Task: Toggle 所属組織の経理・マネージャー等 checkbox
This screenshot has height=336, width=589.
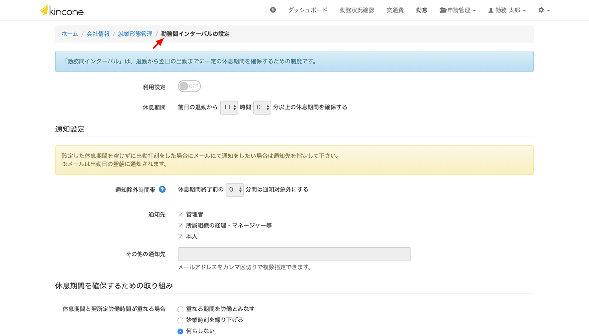Action: [180, 226]
